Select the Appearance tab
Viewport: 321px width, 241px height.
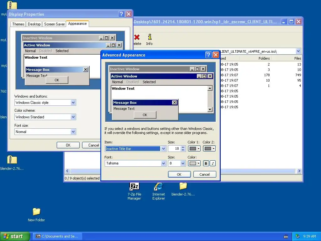(x=77, y=24)
